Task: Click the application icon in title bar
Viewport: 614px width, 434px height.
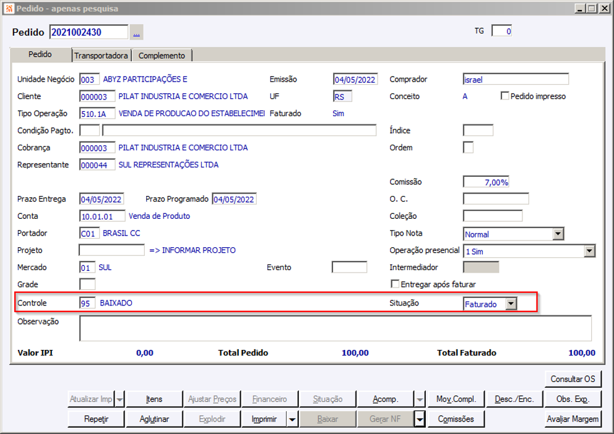Action: coord(9,8)
